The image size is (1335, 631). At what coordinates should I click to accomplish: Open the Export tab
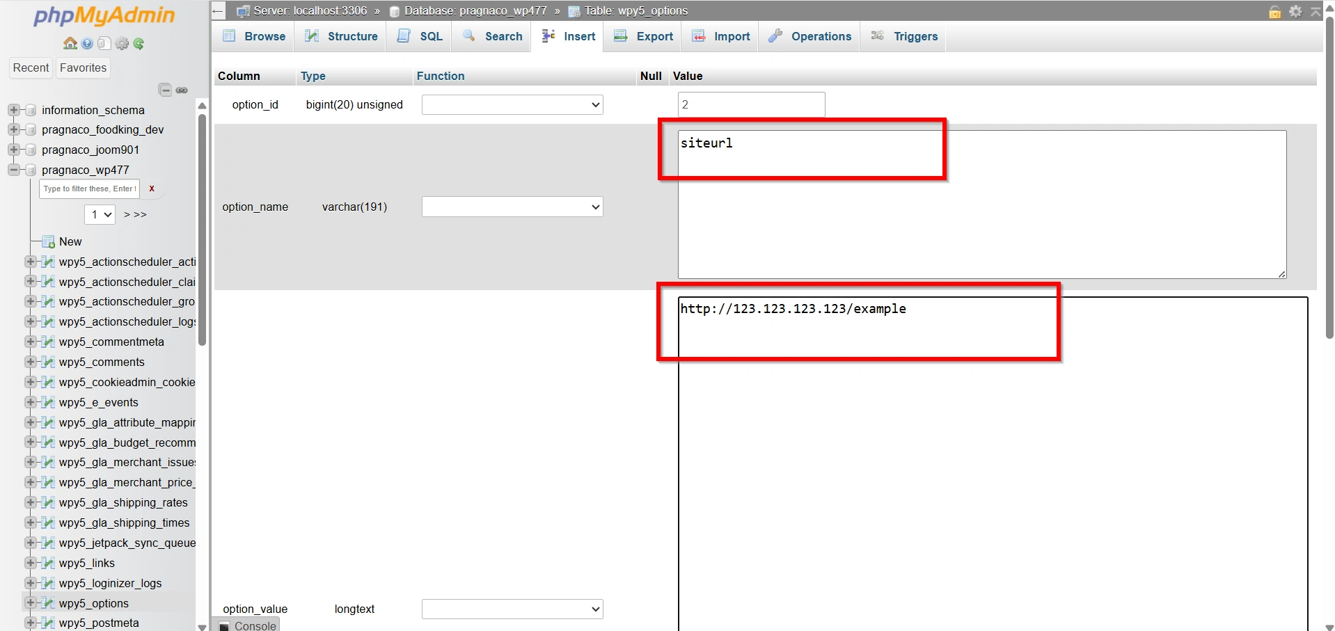click(x=643, y=36)
